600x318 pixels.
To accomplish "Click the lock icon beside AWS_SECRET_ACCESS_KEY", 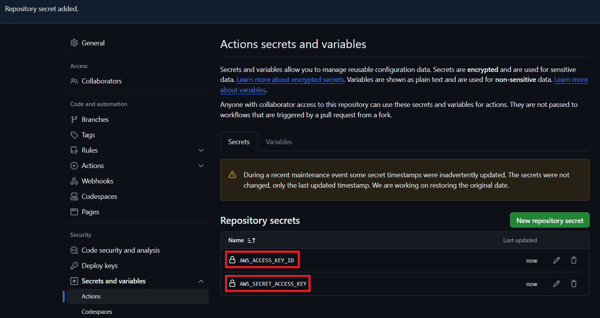I will 232,284.
